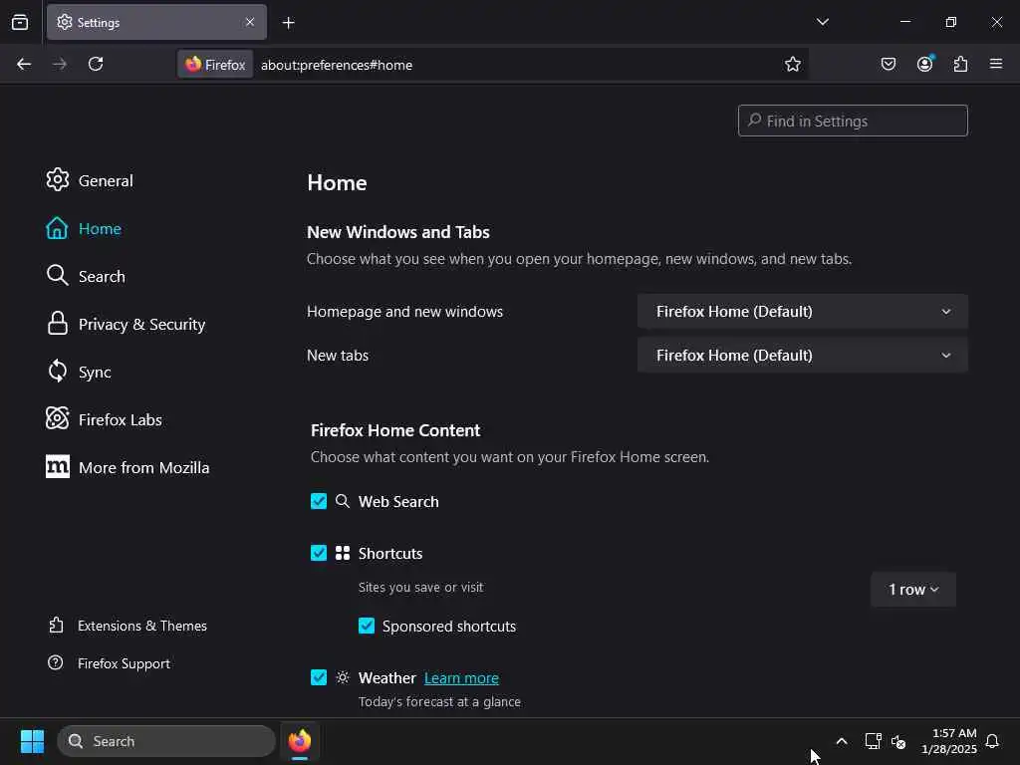Uncheck the Weather checkbox
The height and width of the screenshot is (765, 1020).
tap(319, 677)
